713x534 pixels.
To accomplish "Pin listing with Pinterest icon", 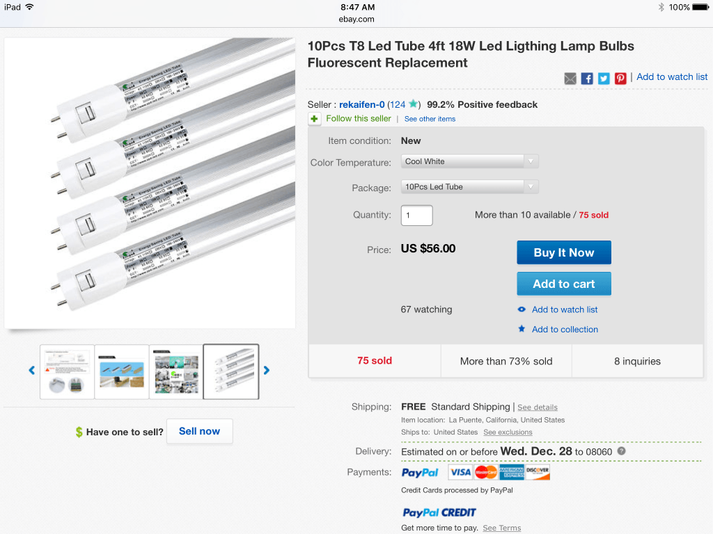I will 620,79.
